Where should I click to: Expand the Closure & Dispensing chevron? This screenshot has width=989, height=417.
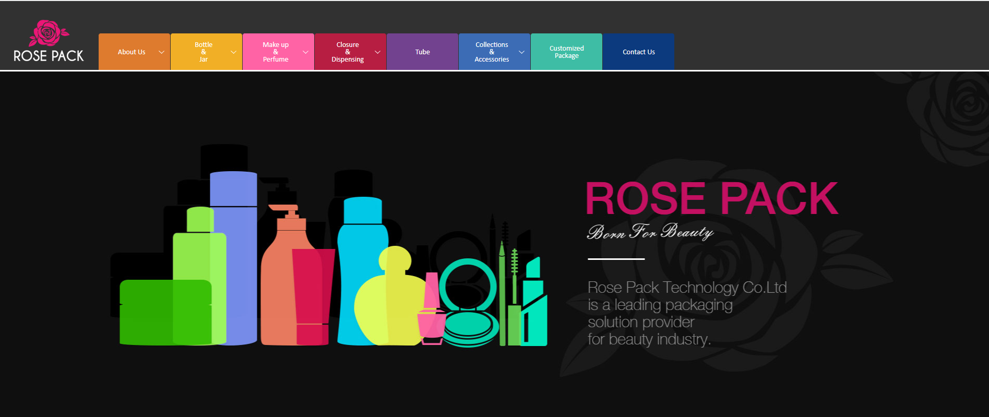click(x=377, y=52)
